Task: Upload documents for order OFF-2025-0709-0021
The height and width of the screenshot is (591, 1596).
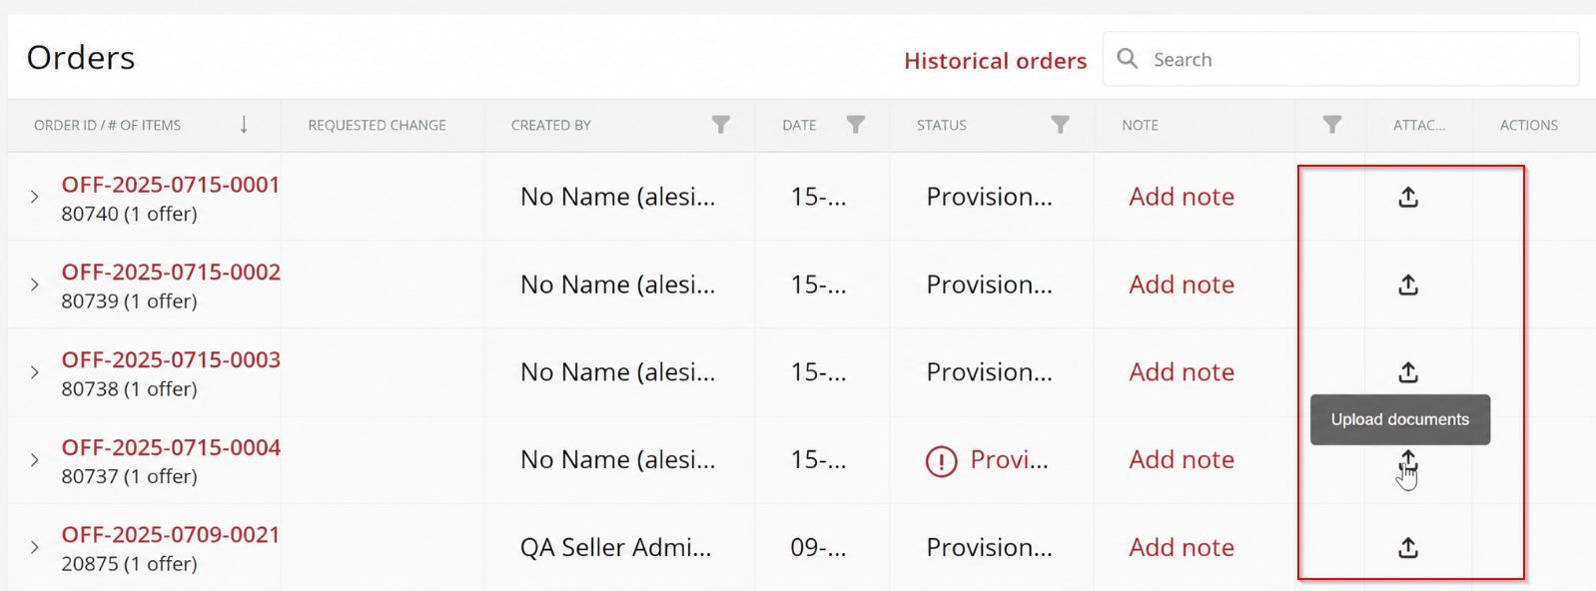Action: pos(1408,547)
